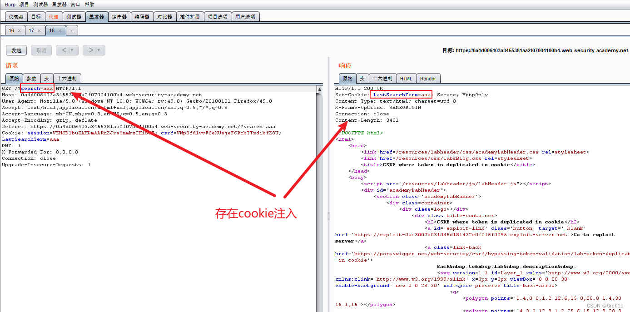Click the line 'Upgrade-Insecure-Requests: 1'
630x312 pixels.
pyautogui.click(x=46, y=165)
